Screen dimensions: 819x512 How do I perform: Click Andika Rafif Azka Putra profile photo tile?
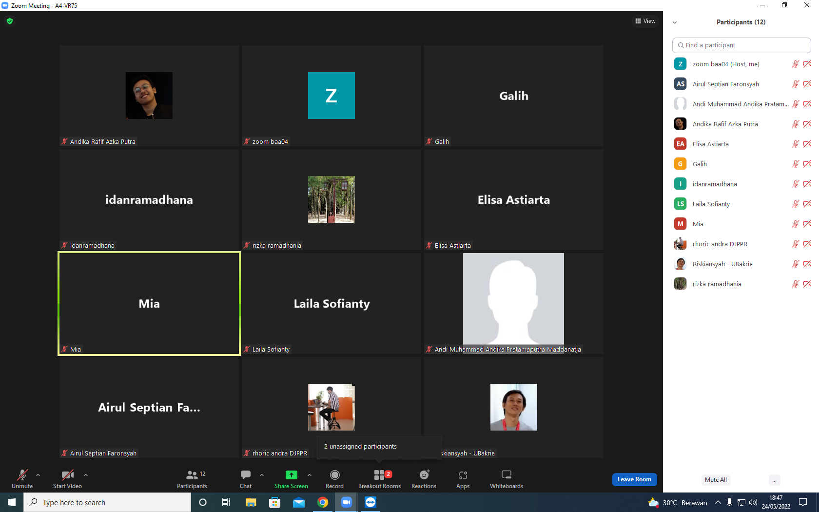pyautogui.click(x=149, y=96)
